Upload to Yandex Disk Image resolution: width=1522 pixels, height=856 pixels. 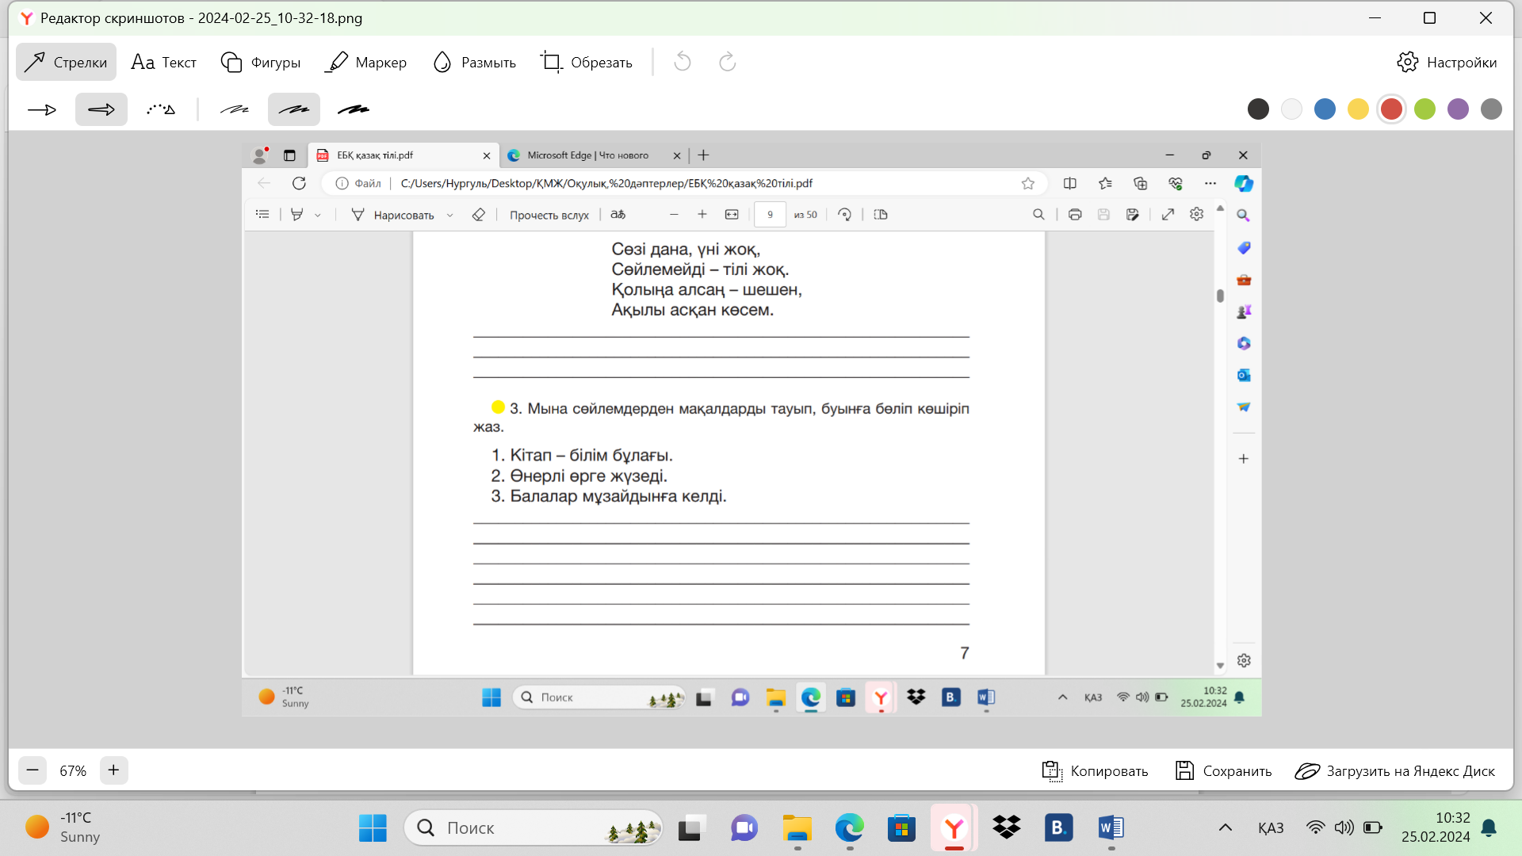point(1394,770)
